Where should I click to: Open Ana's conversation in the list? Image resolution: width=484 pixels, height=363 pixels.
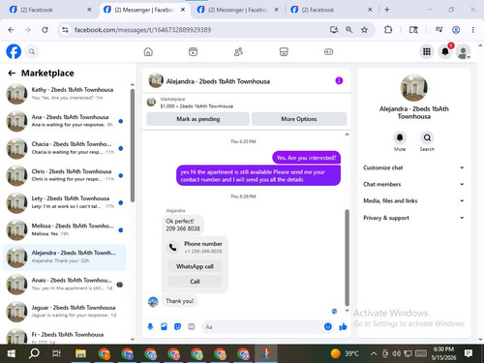(x=65, y=121)
